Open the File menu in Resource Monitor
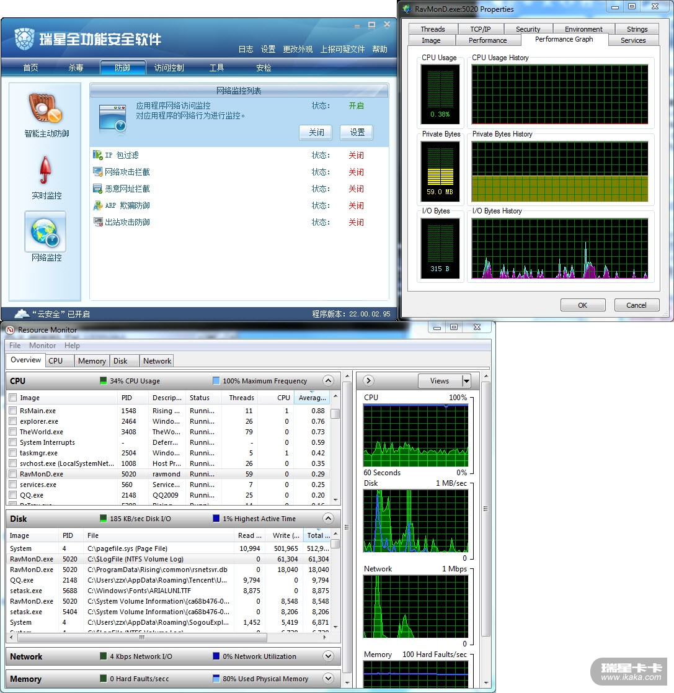The image size is (674, 693). click(x=15, y=345)
